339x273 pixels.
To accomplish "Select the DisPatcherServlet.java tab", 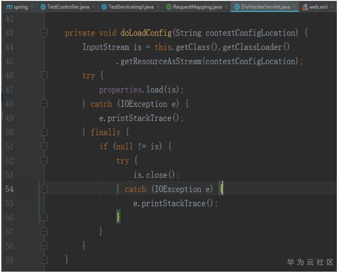I will [265, 7].
